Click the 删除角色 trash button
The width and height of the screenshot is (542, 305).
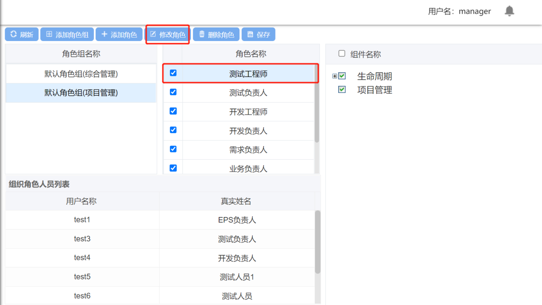216,35
